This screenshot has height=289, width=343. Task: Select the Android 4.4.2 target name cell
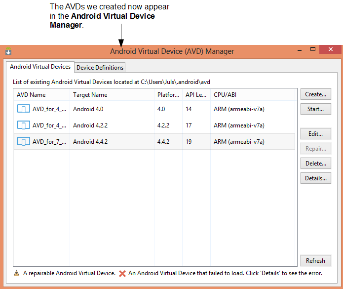(x=90, y=142)
